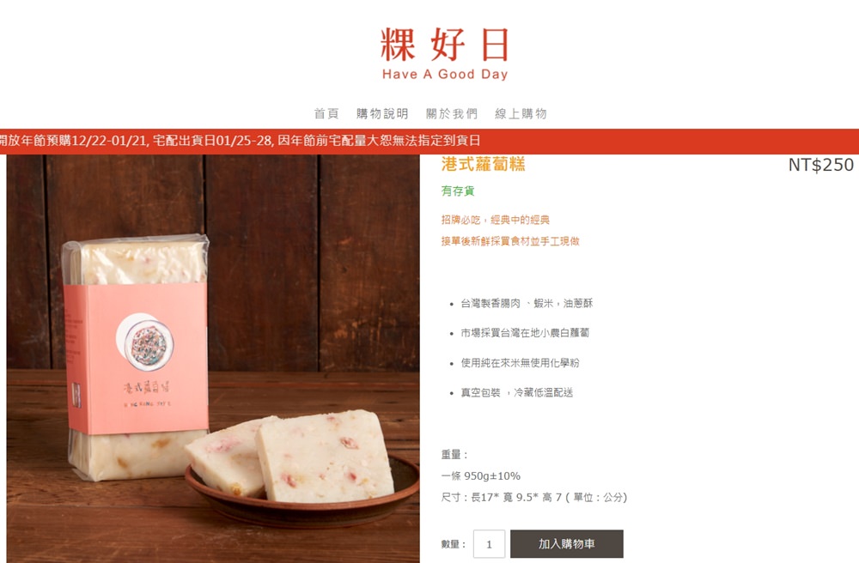
Task: Add the item with 加入購物車
Action: pyautogui.click(x=566, y=544)
